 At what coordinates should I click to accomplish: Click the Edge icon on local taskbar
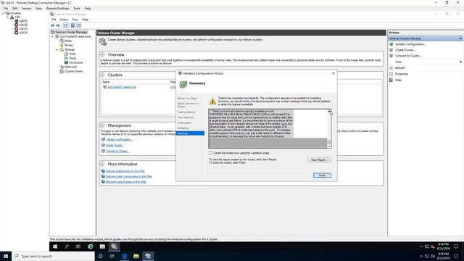125,256
